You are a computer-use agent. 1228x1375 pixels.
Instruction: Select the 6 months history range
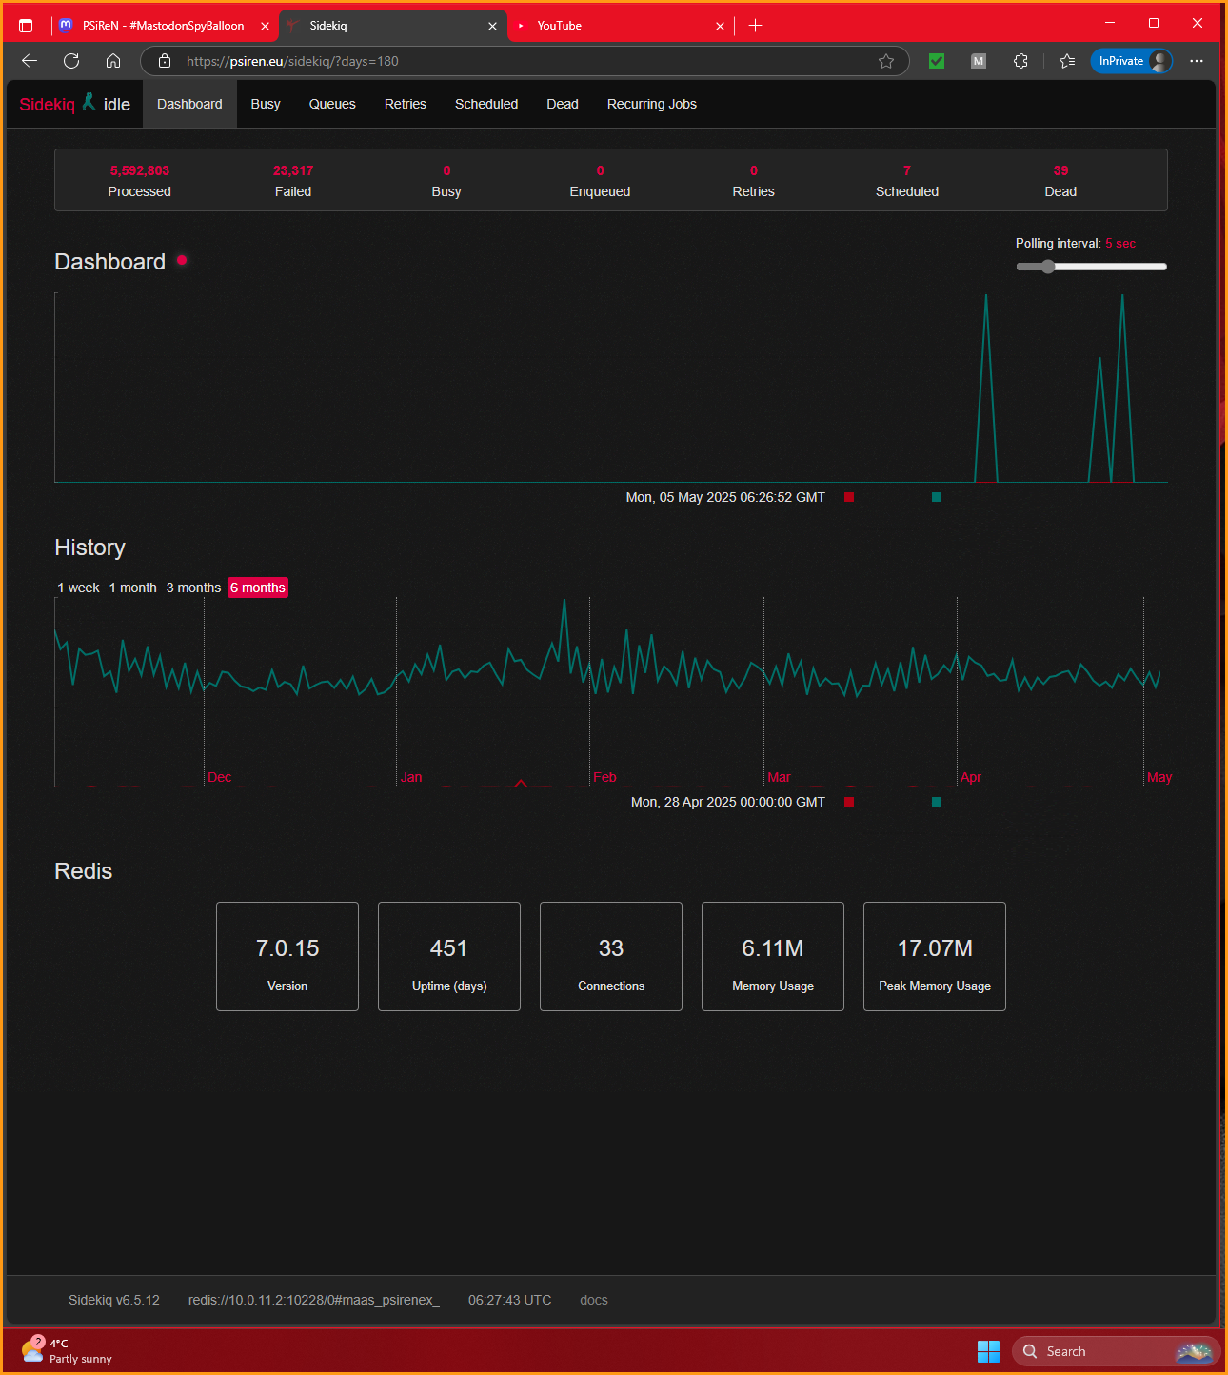click(258, 588)
